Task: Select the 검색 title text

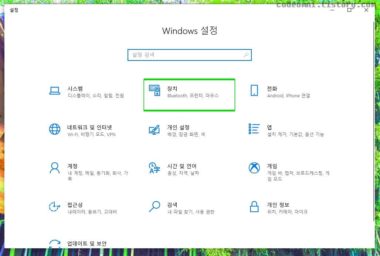Action: tap(172, 205)
